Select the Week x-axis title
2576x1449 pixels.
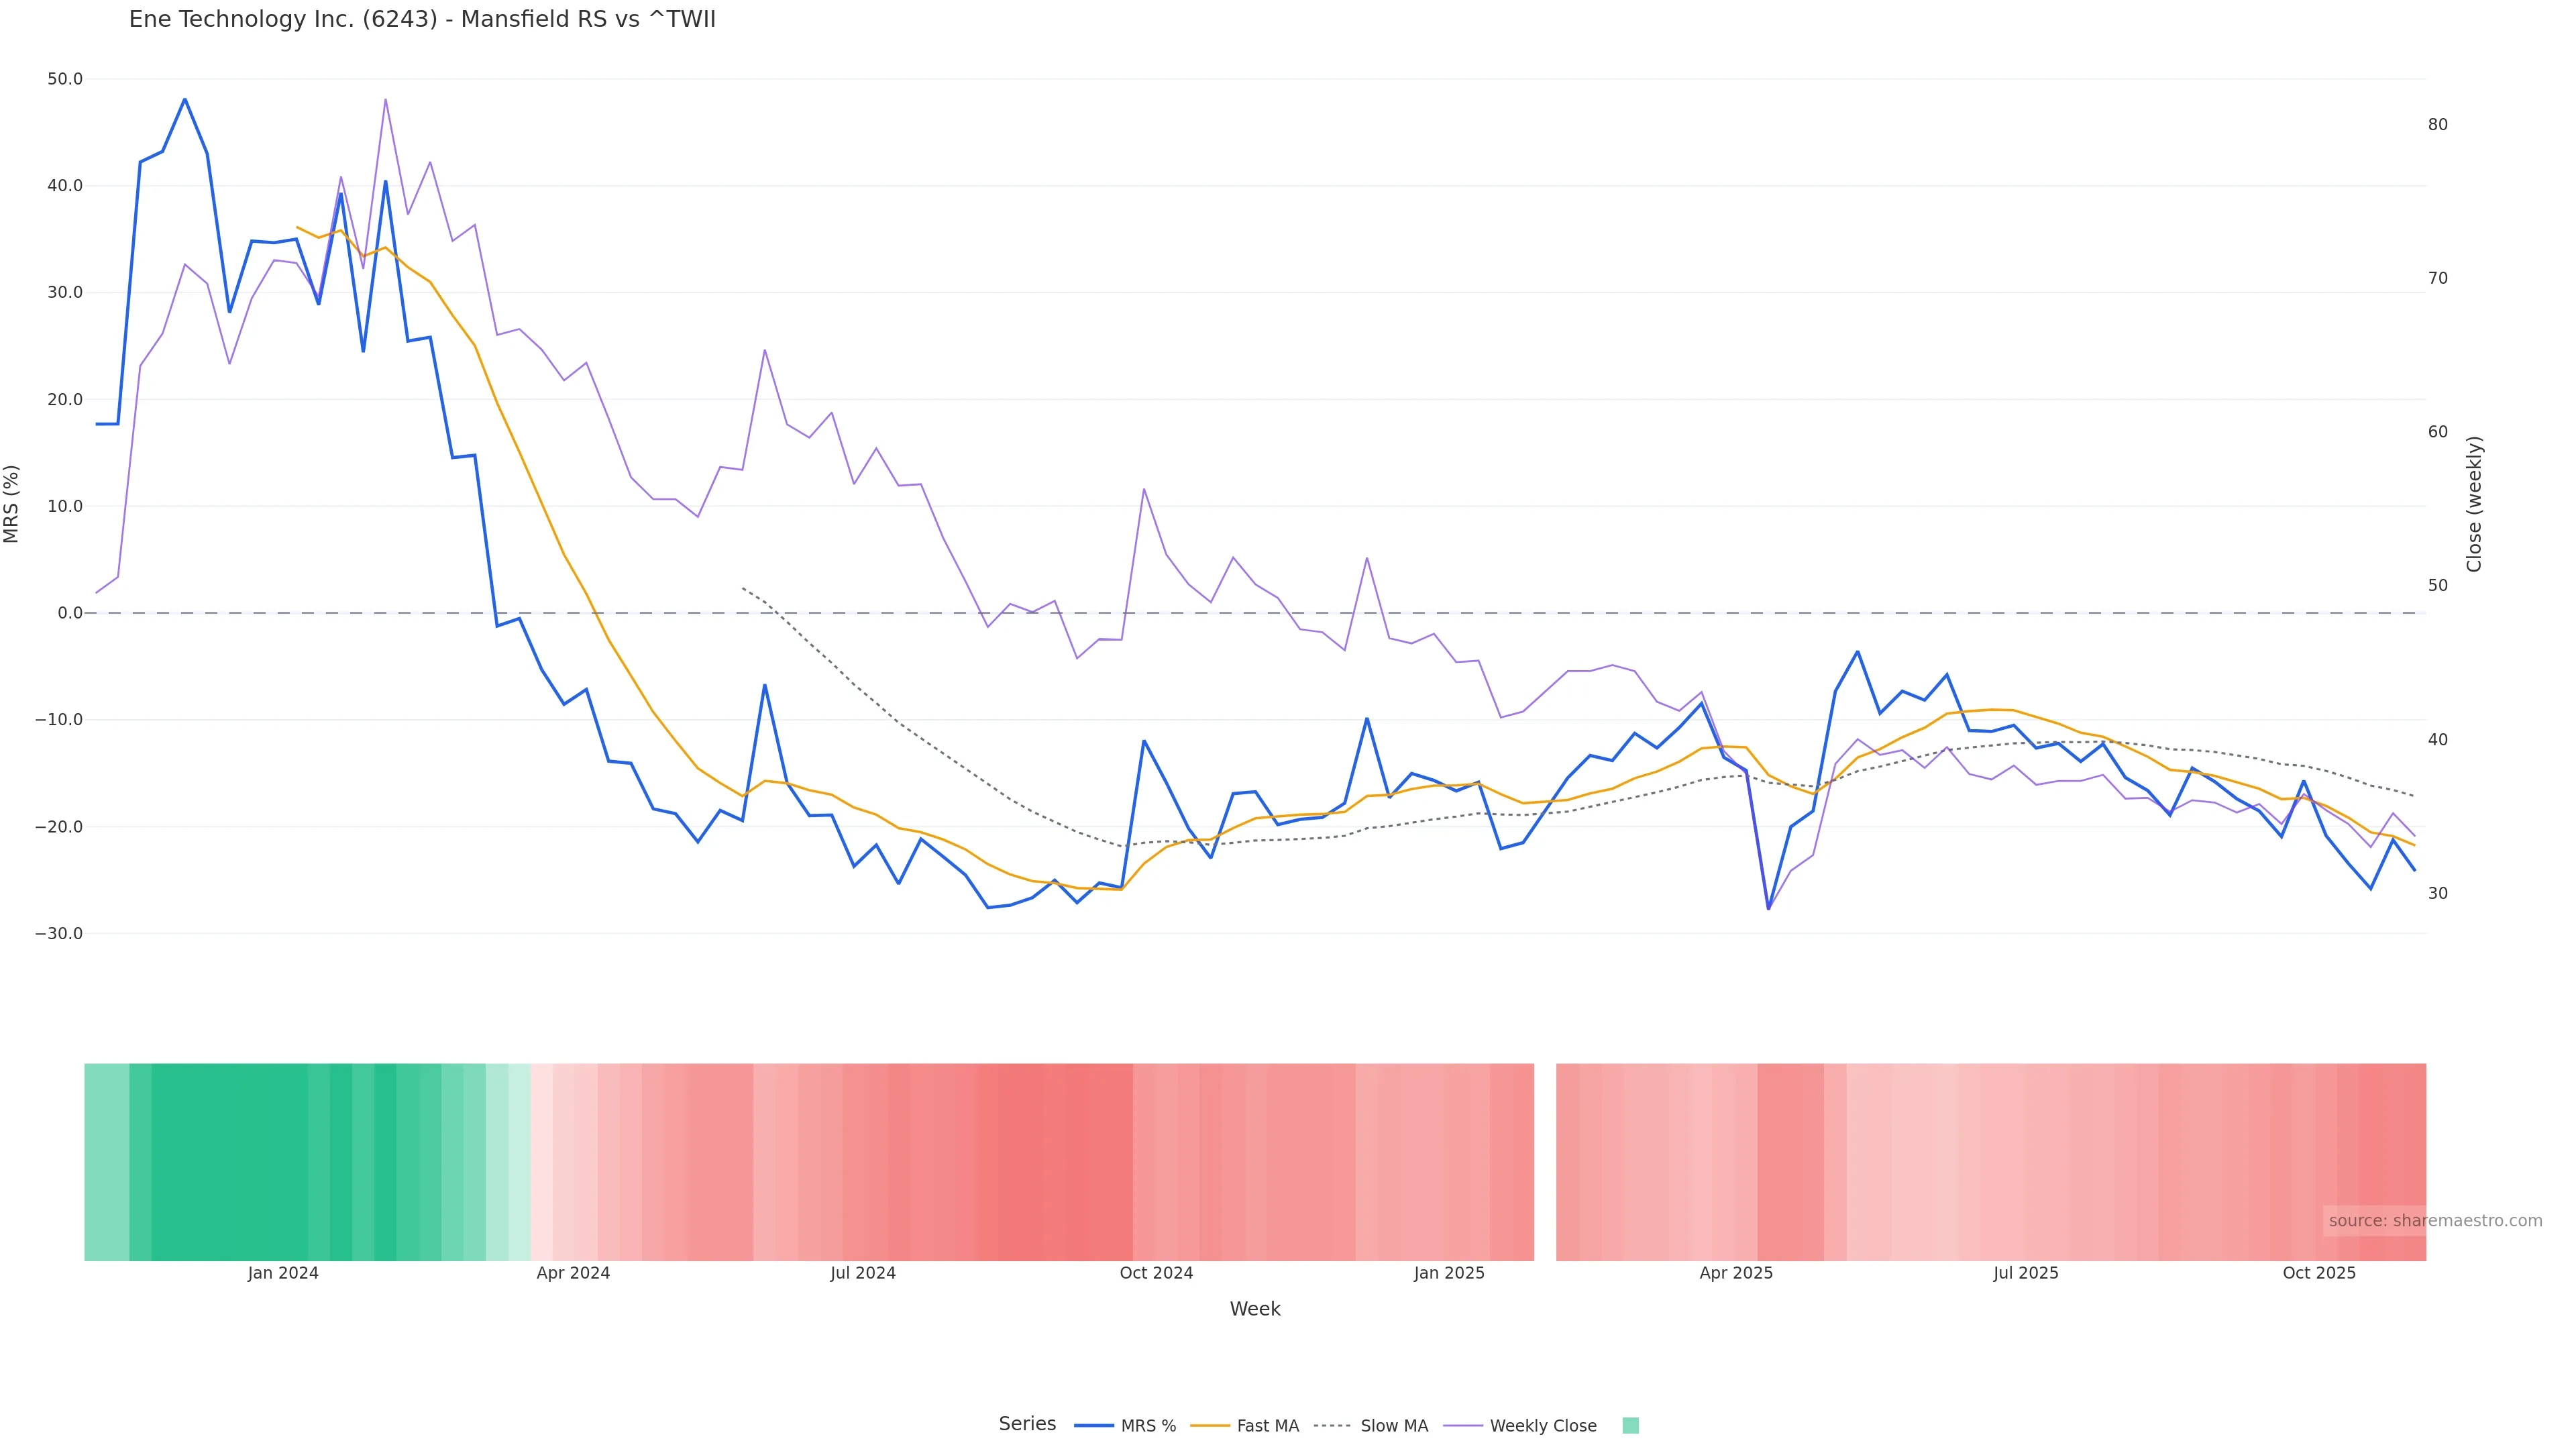1254,1309
